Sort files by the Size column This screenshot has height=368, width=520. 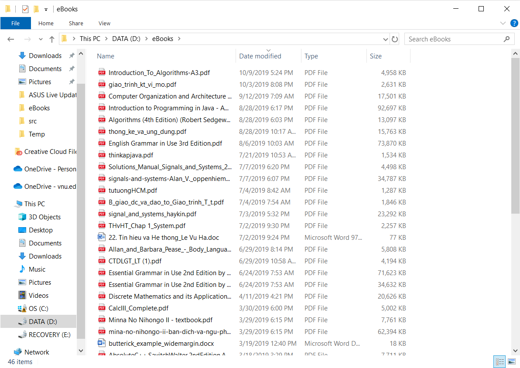(376, 56)
